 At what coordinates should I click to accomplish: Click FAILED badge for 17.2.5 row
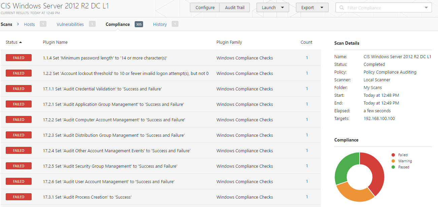click(x=19, y=166)
